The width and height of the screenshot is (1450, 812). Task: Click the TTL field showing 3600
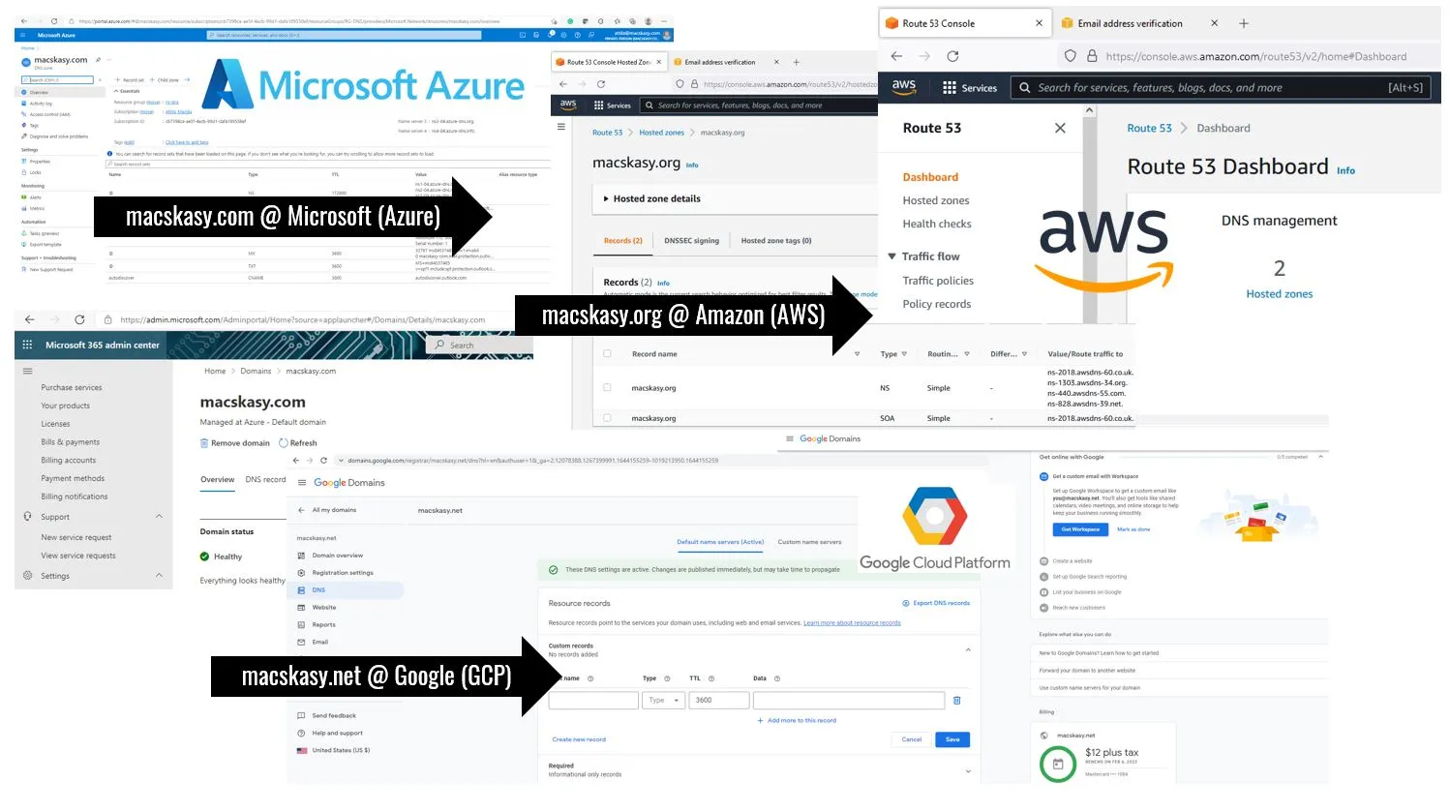pos(718,700)
